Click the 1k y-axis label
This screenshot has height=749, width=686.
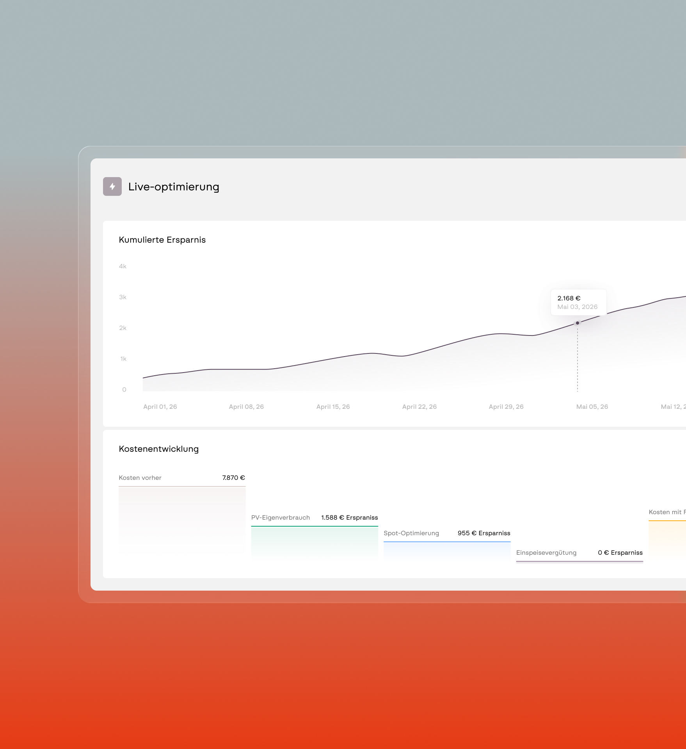tap(123, 359)
